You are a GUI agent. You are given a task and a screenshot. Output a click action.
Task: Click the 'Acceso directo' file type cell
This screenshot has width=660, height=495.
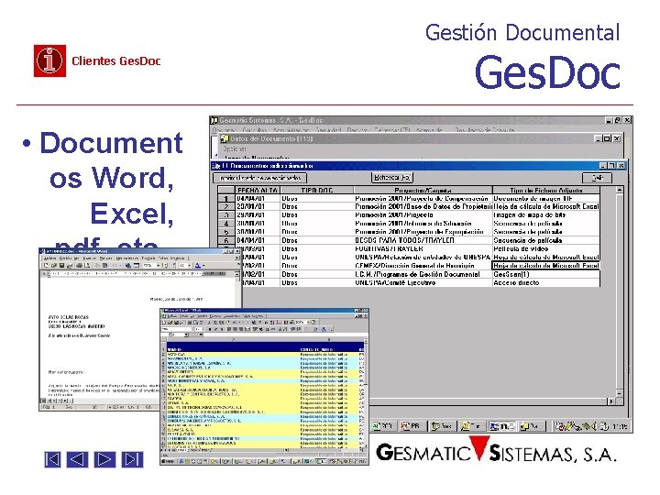click(x=546, y=282)
